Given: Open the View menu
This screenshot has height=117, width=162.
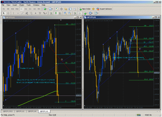Looking at the screenshot, I should [x=8, y=5].
